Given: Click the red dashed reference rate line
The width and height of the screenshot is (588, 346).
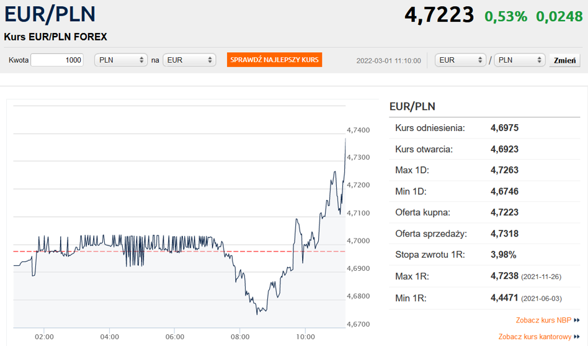Looking at the screenshot, I should (x=179, y=252).
